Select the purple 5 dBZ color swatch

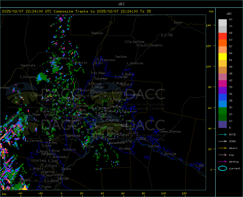coord(222,124)
